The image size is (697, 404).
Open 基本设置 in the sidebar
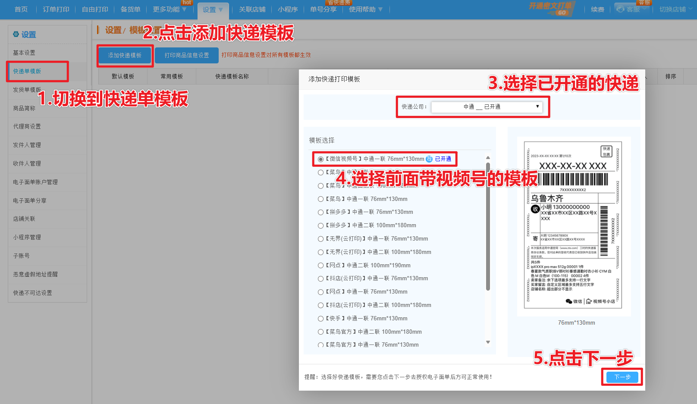[47, 53]
